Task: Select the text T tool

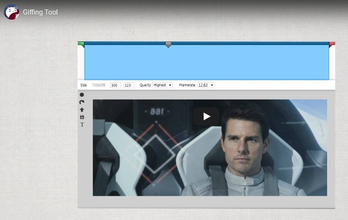Action: 82,125
